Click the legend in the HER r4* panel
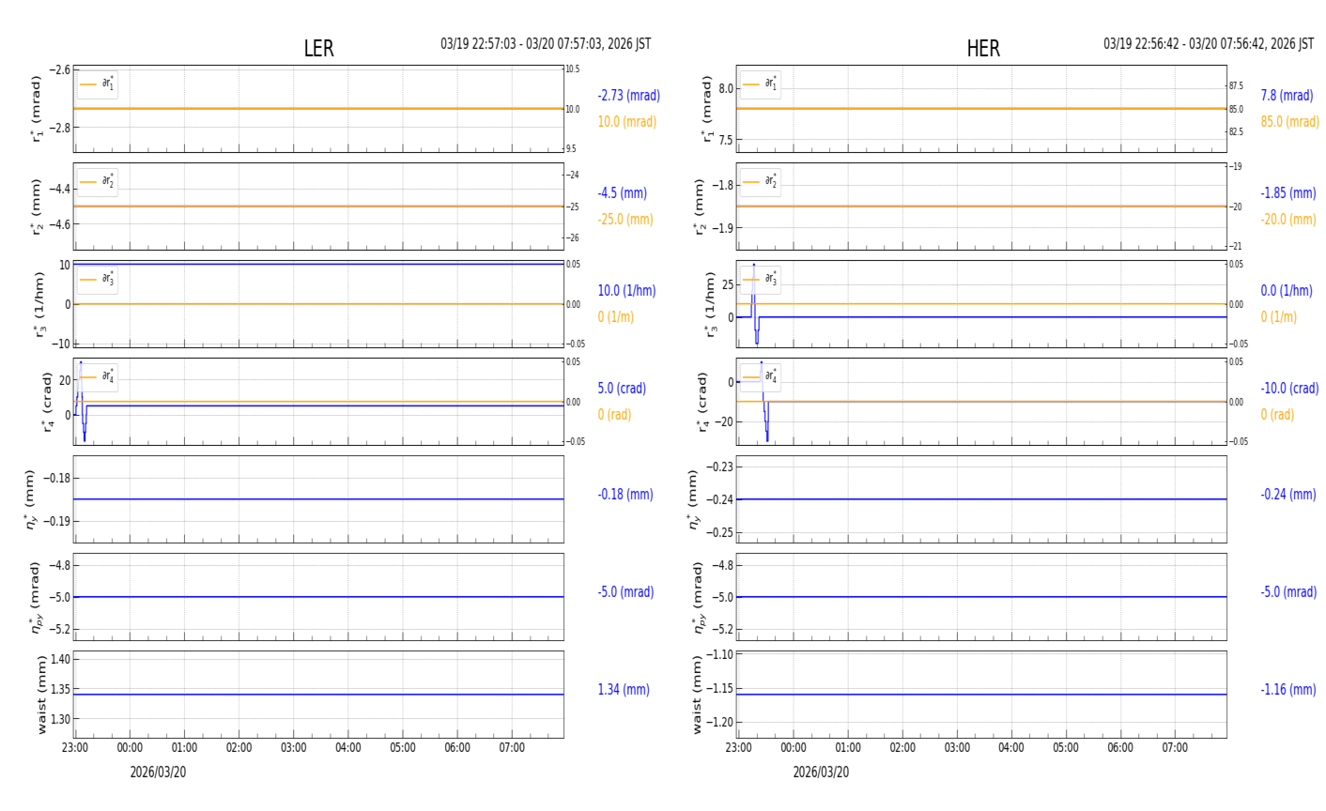 [x=760, y=377]
